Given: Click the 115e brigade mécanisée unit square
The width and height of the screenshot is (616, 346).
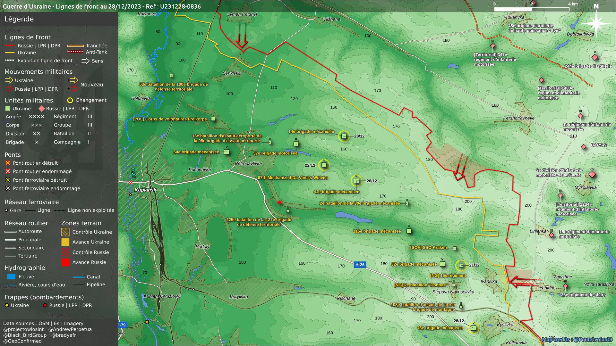Looking at the screenshot, I should click(x=409, y=231).
